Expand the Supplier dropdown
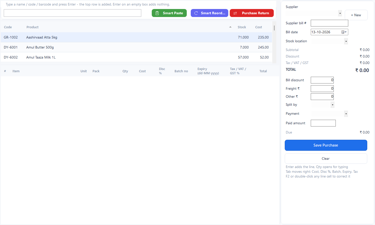 (340, 13)
